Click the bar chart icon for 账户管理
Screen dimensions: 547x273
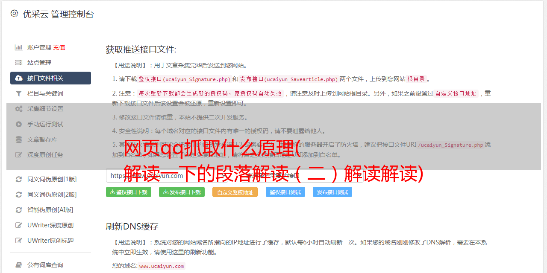tap(19, 47)
